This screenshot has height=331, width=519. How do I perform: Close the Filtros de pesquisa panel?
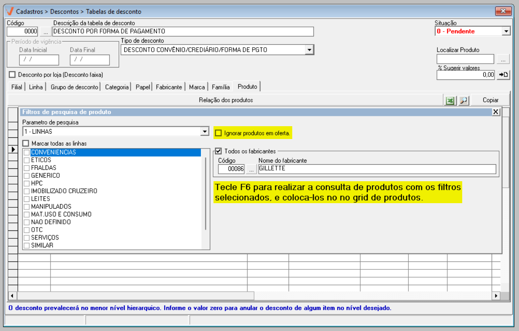pyautogui.click(x=496, y=112)
